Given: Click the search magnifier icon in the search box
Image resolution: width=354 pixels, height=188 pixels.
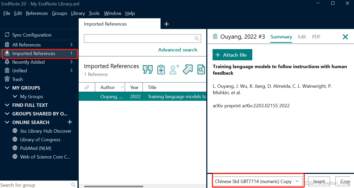Looking at the screenshot, I should point(197,39).
